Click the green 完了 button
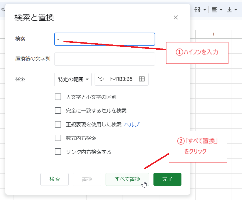This screenshot has height=200, width=242. 168,179
